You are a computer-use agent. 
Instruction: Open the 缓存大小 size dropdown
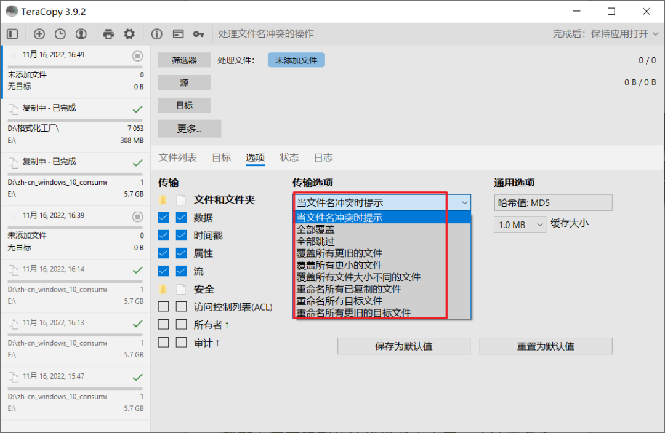520,224
